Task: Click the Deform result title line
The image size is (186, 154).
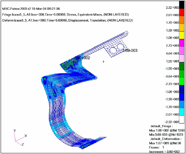Action: 68,20
